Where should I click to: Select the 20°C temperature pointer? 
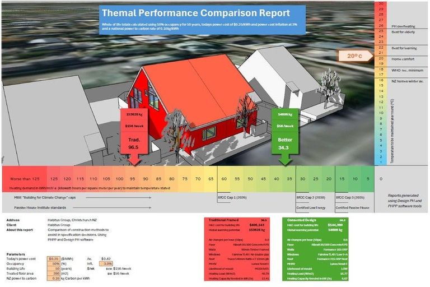354,56
